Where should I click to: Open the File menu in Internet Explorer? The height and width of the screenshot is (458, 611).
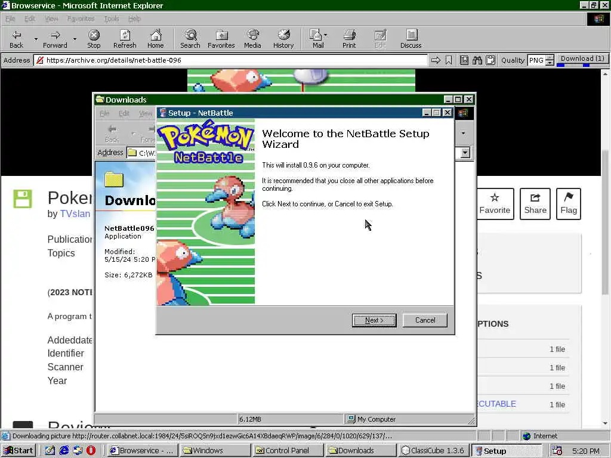pyautogui.click(x=10, y=18)
